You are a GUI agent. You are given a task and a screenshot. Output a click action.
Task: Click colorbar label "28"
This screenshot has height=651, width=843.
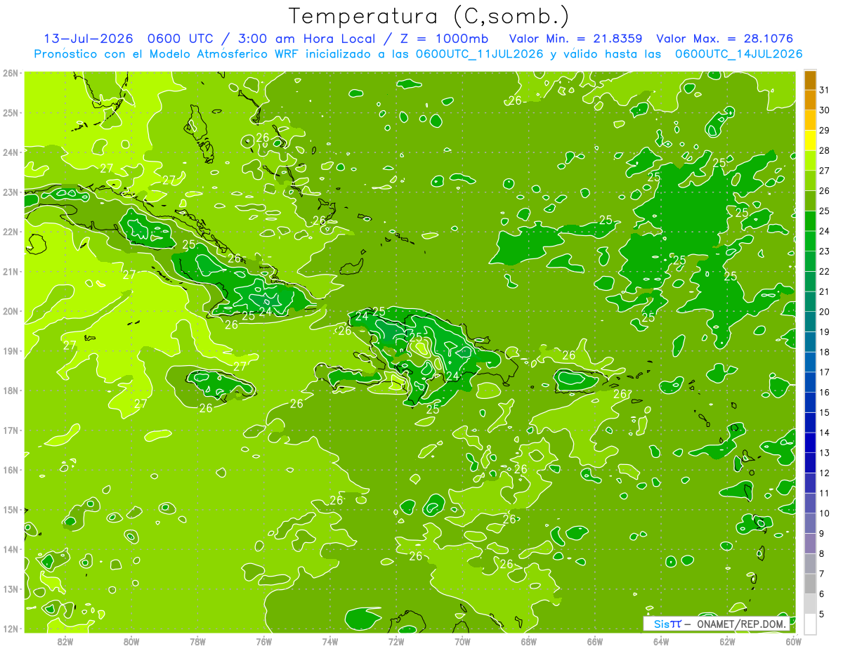(825, 150)
